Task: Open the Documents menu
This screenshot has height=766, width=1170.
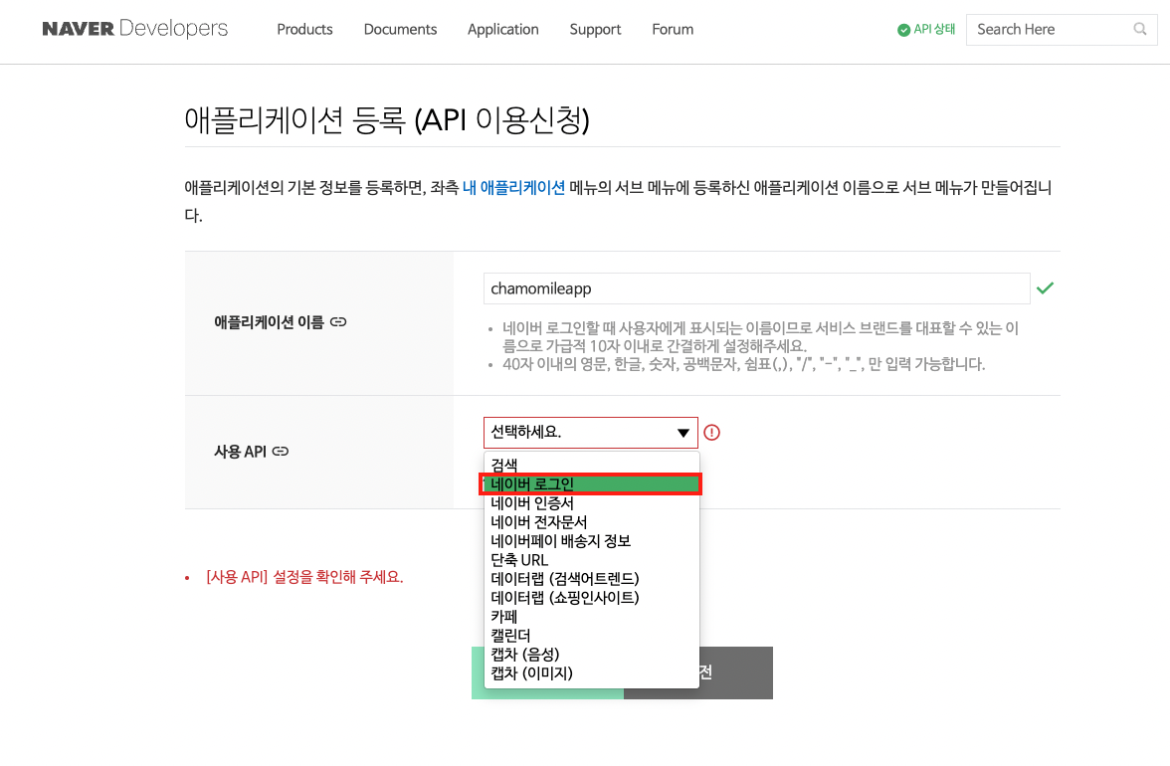Action: [x=400, y=29]
